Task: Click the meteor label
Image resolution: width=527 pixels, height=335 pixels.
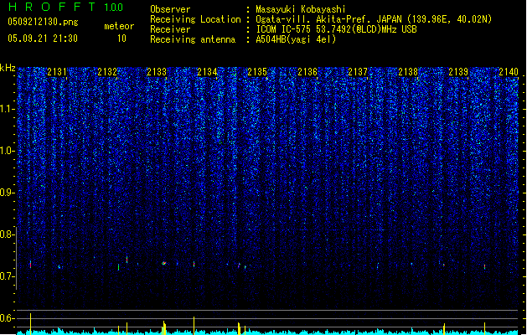Action: click(x=119, y=26)
